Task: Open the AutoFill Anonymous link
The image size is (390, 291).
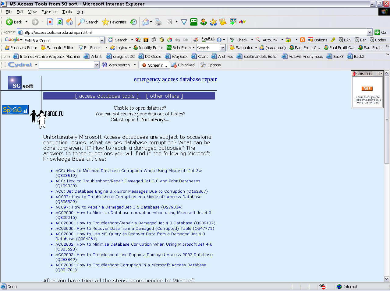Action: point(302,56)
